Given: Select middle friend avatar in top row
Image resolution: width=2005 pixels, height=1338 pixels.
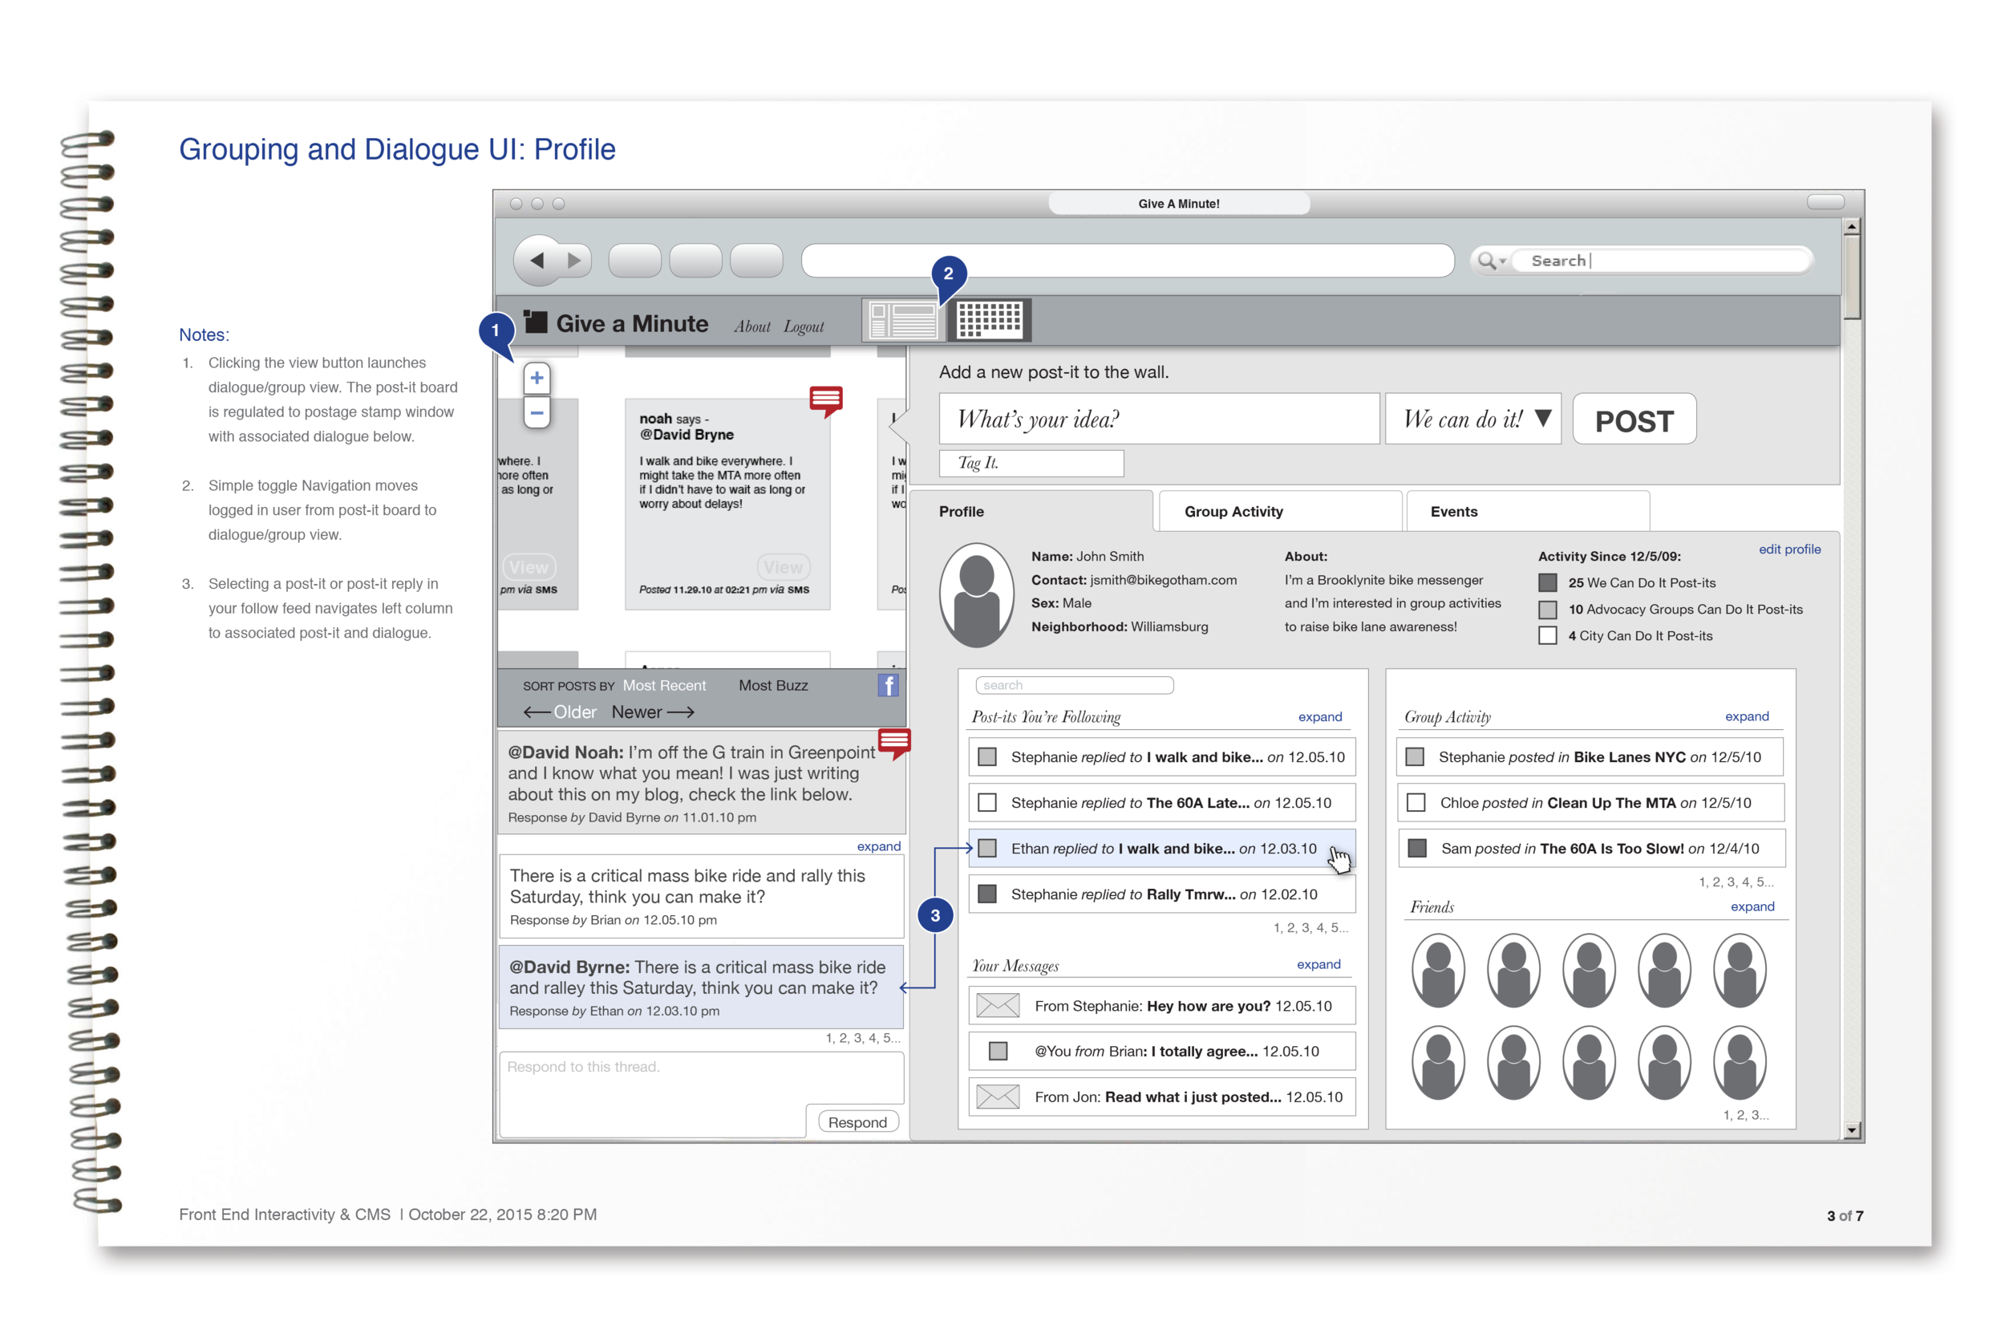Looking at the screenshot, I should point(1589,971).
